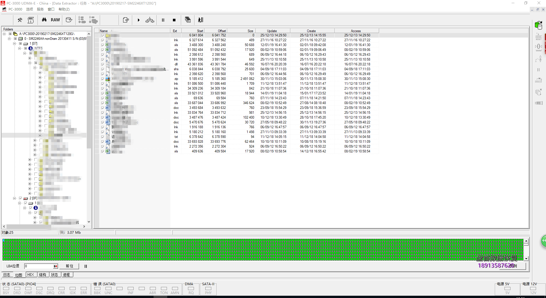Click the stacked windows toolbar icon
Viewport: 546px width, 298px height.
click(x=188, y=20)
